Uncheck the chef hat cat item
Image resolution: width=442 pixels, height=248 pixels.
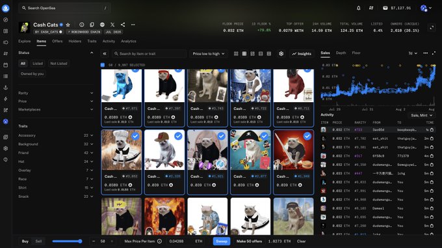[x=135, y=136]
